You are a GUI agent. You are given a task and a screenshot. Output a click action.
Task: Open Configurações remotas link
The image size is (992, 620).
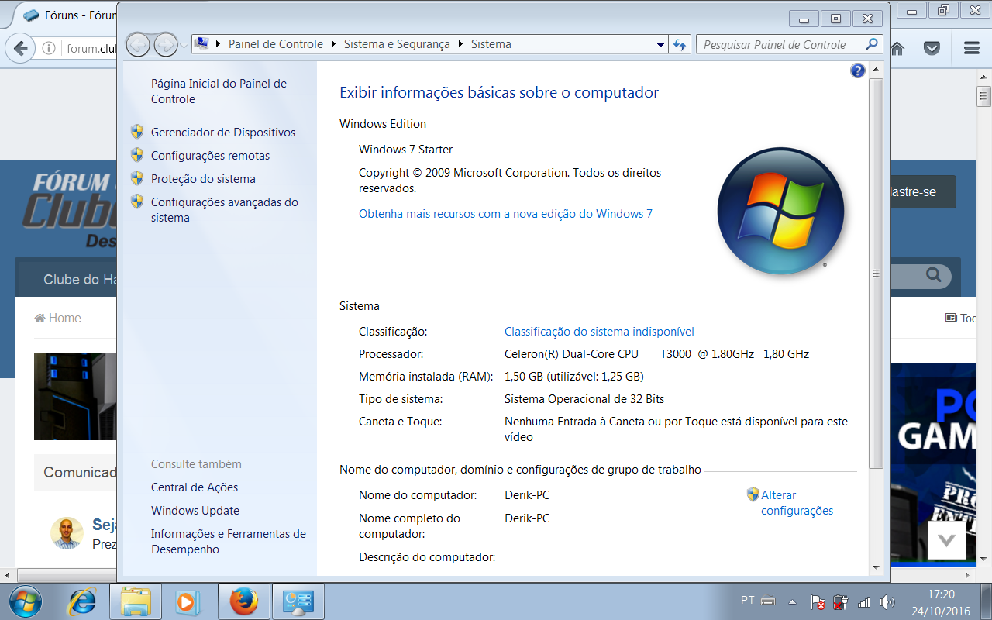[x=211, y=156]
